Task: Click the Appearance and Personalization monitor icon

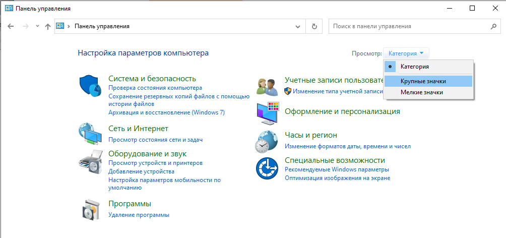Action: [267, 114]
